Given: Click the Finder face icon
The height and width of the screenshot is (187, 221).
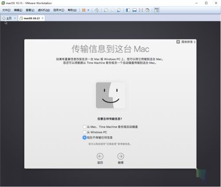Looking at the screenshot, I should point(110,95).
